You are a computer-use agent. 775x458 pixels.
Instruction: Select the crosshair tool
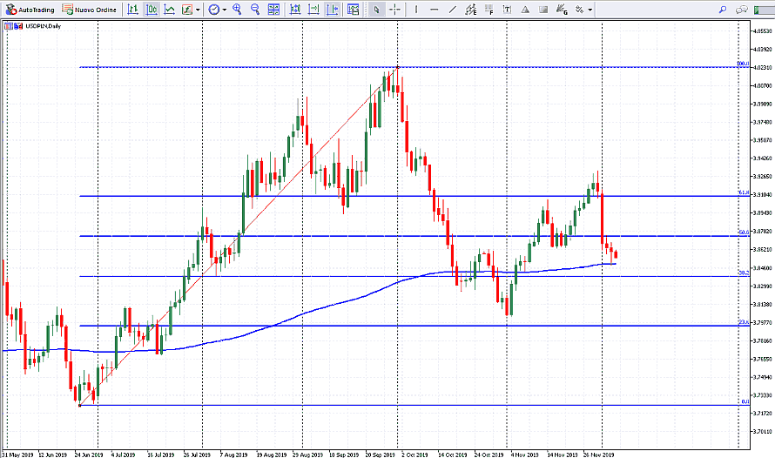point(395,10)
